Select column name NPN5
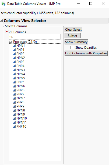Screen dimensions: 109x165 tap(20, 78)
